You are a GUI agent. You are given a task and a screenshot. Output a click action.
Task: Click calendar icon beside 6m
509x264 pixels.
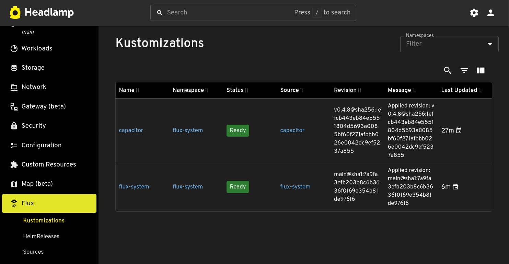[455, 187]
